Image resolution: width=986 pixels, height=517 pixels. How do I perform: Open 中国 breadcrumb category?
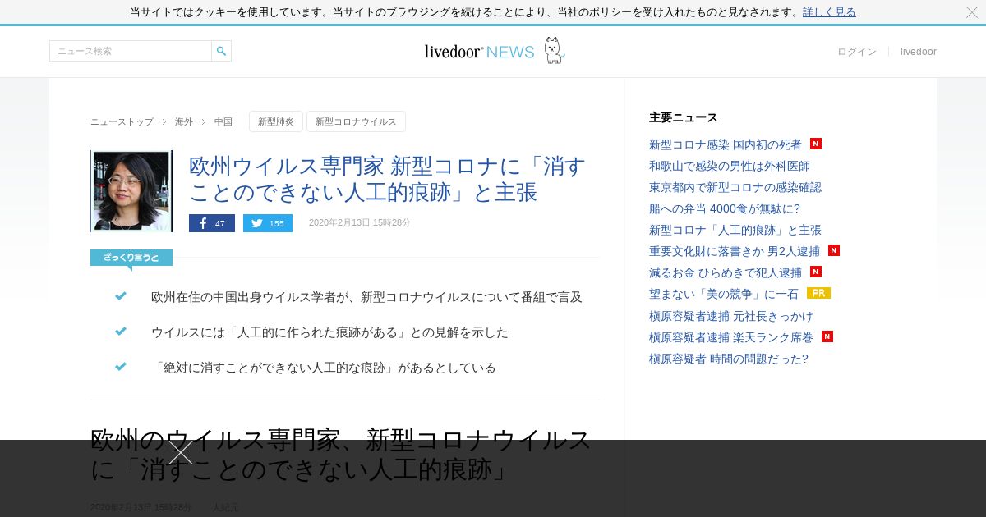223,121
